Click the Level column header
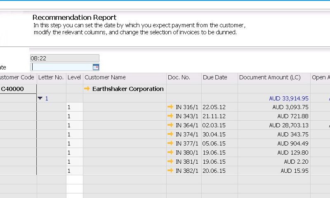The image size is (330, 198). [75, 77]
